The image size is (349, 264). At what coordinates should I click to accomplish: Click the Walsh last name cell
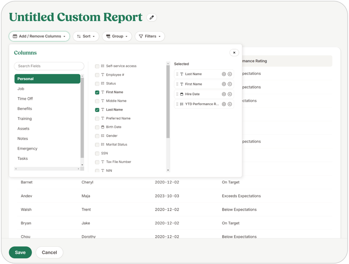[26, 210]
